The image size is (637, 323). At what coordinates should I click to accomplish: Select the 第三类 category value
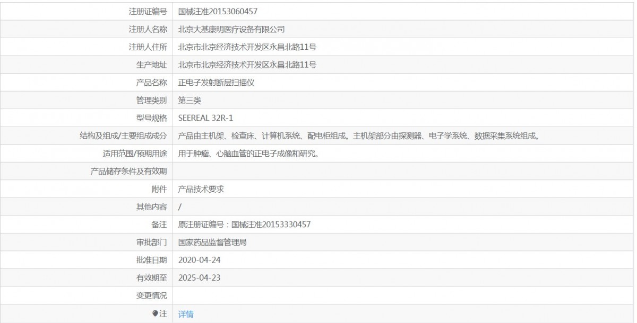click(x=190, y=100)
